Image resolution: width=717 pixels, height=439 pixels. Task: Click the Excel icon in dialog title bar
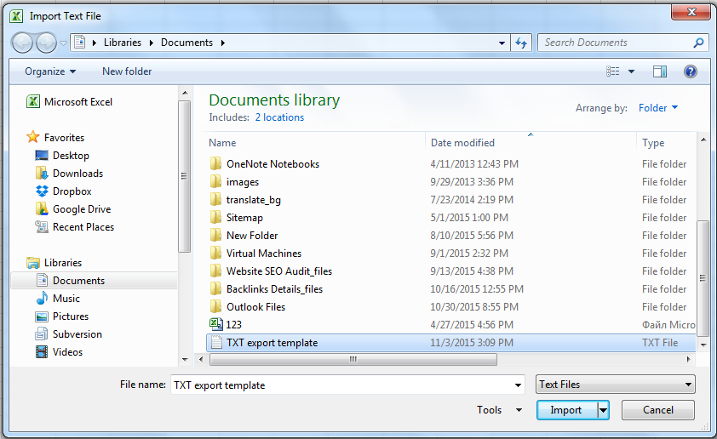click(16, 16)
